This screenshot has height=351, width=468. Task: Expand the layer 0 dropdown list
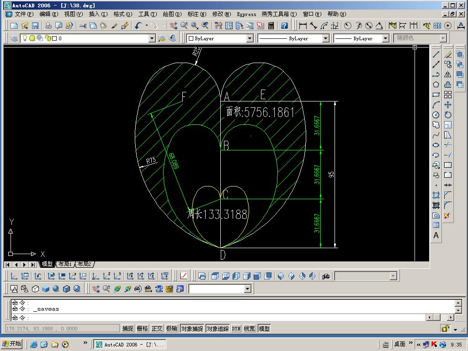(x=152, y=38)
